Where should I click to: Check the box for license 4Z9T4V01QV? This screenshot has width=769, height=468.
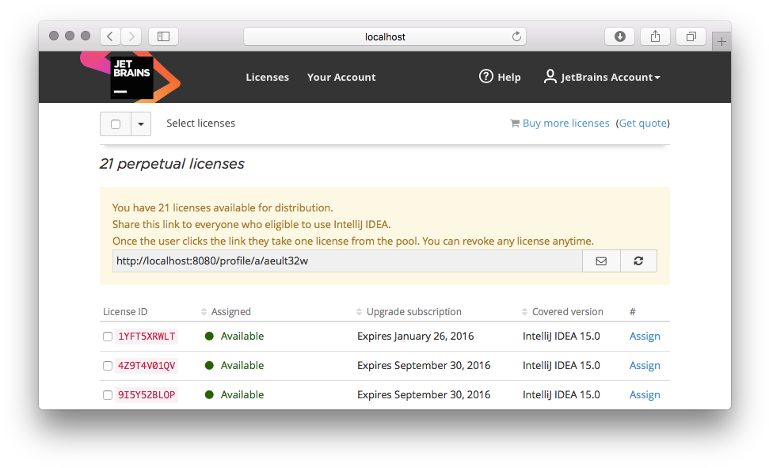click(108, 366)
